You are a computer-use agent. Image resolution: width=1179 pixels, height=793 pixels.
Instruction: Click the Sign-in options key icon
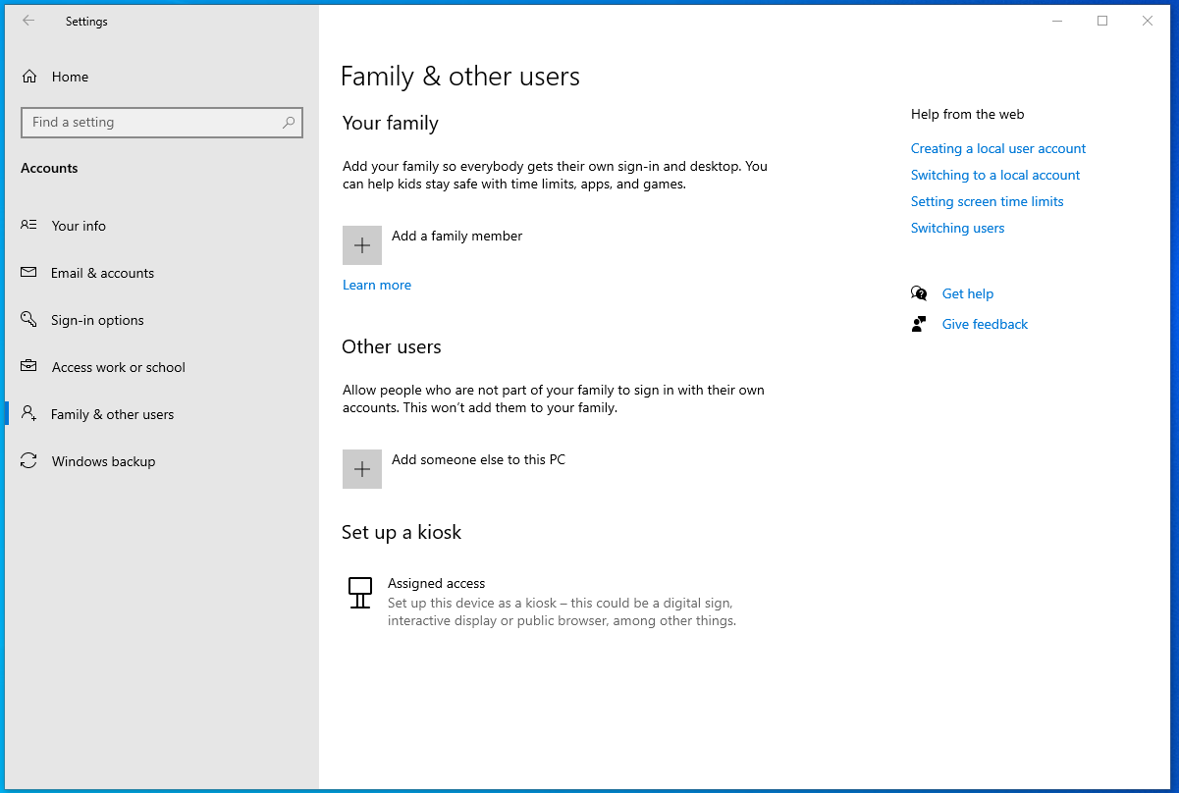click(x=29, y=319)
